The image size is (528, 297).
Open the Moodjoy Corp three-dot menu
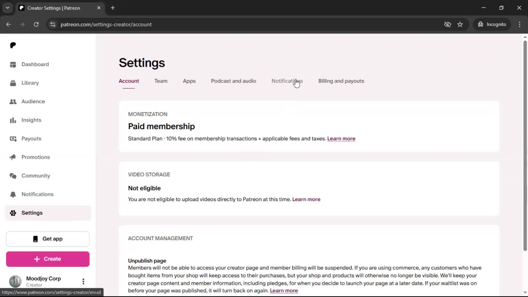tap(83, 281)
